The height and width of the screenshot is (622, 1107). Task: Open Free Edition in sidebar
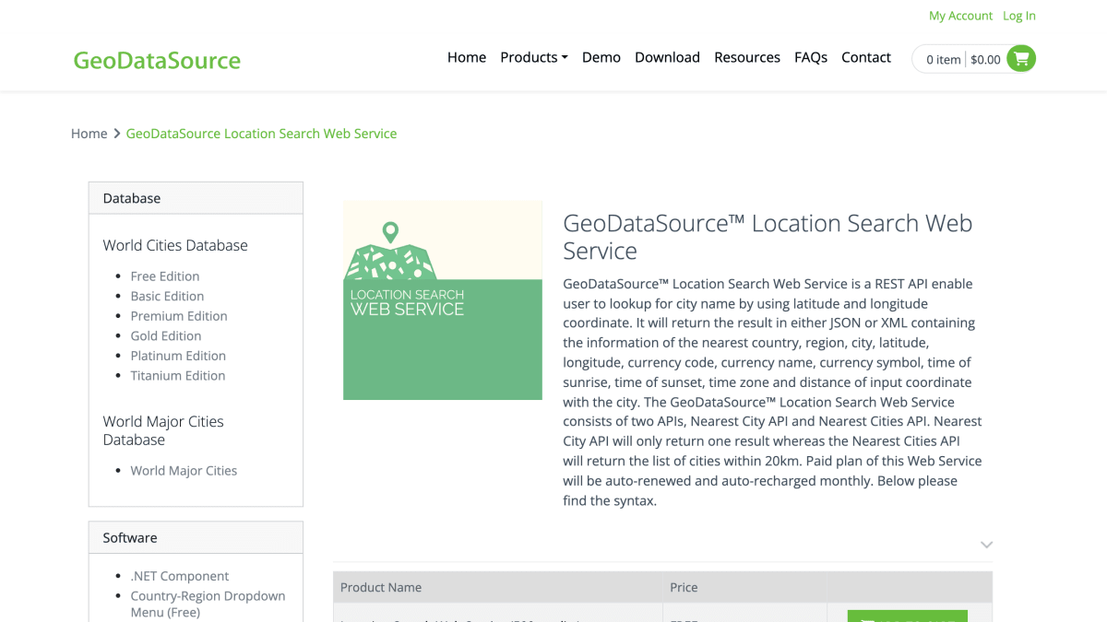pyautogui.click(x=165, y=276)
